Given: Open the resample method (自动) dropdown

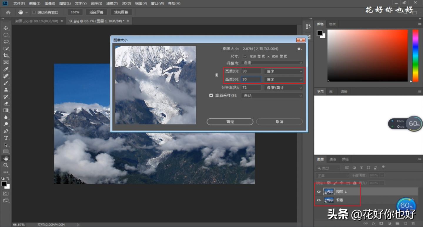Looking at the screenshot, I should point(272,96).
